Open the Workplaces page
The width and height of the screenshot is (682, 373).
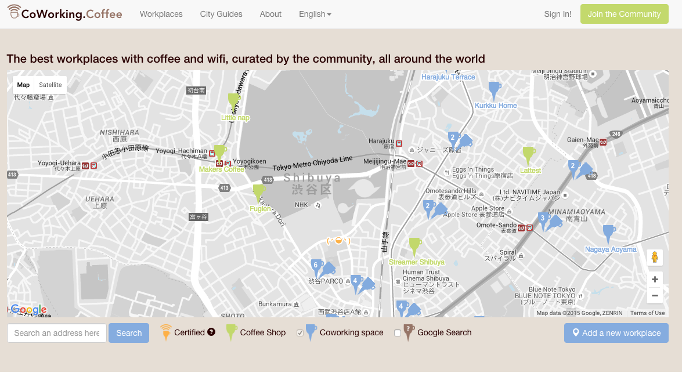[161, 14]
